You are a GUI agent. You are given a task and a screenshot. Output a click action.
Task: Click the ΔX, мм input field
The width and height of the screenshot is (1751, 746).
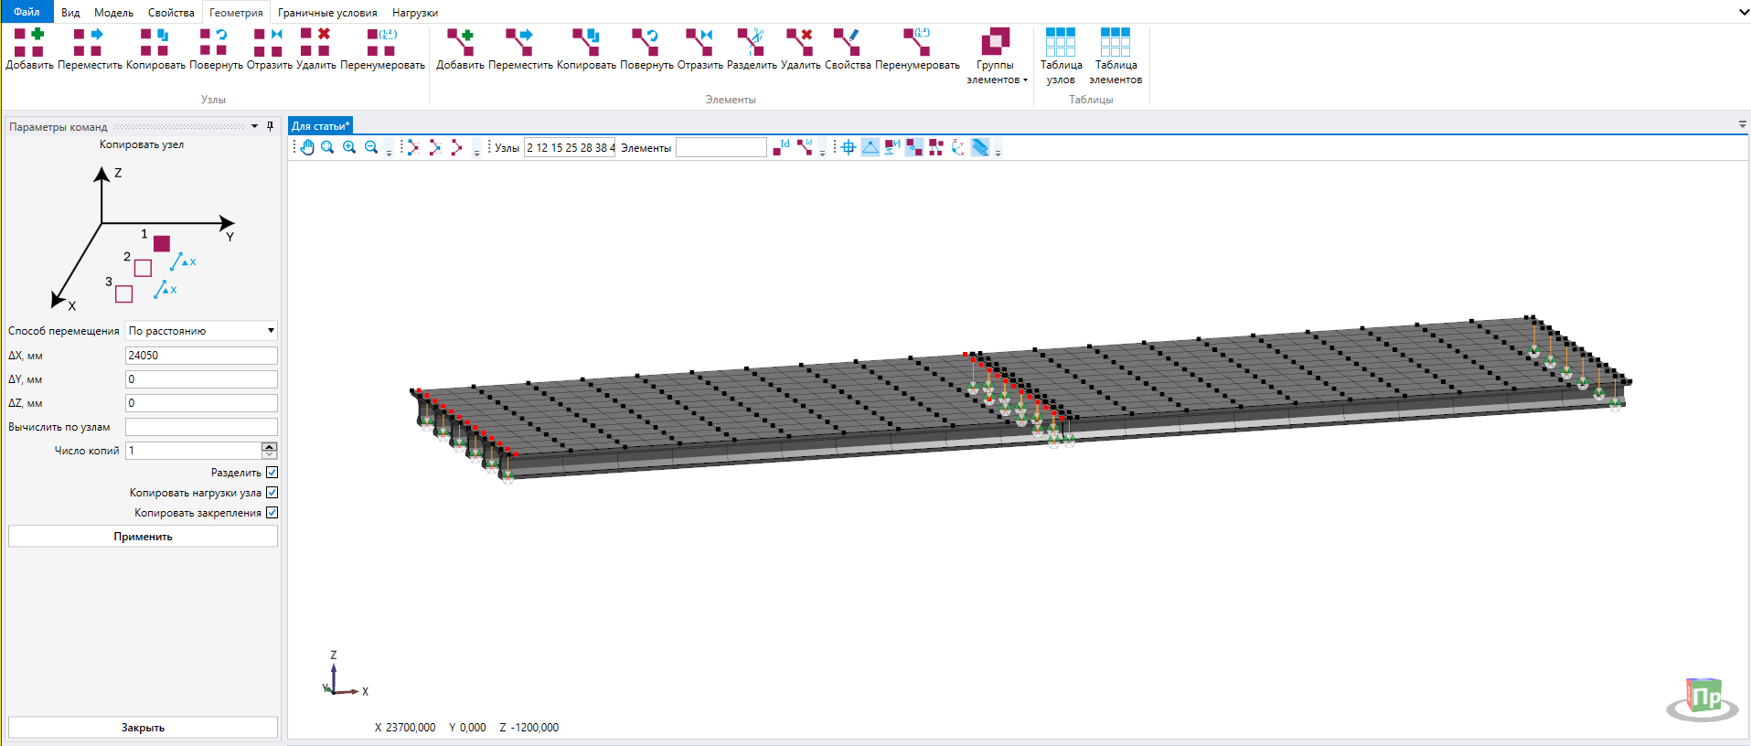[201, 356]
